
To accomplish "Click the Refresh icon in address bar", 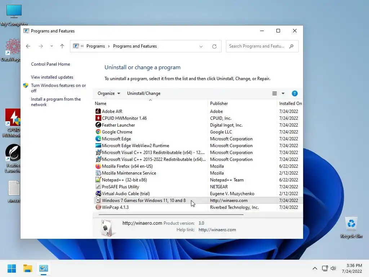I will click(214, 47).
